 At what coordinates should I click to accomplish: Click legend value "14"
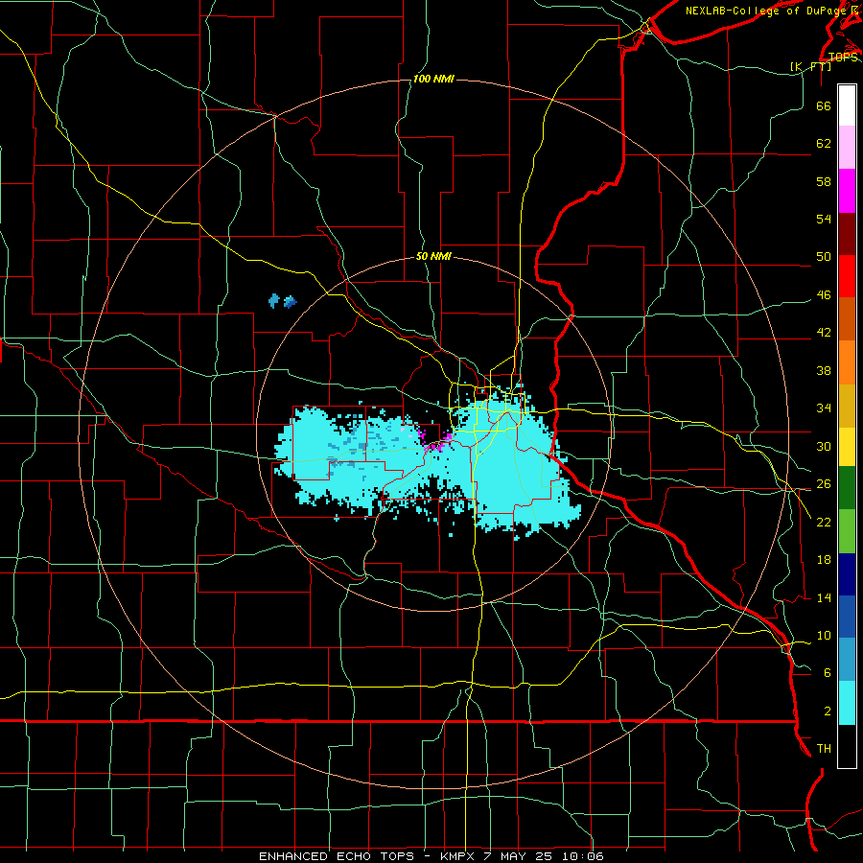(x=824, y=597)
